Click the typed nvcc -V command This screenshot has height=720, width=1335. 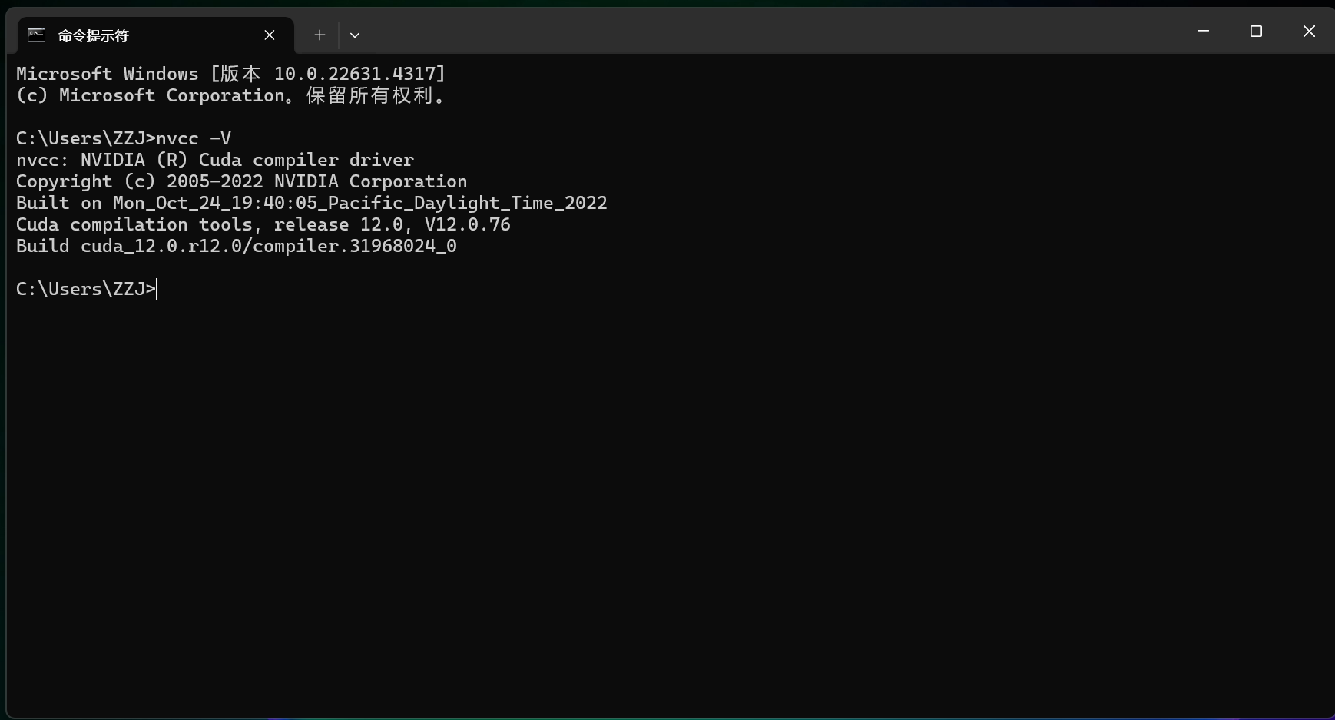tap(194, 138)
